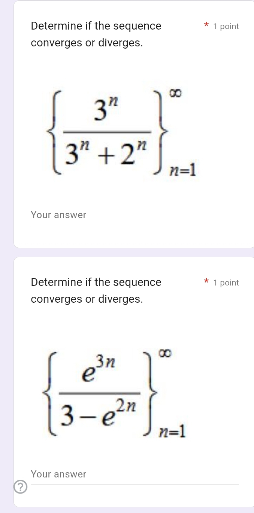The width and height of the screenshot is (254, 513).
Task: Click the first question's answer field
Action: [134, 216]
